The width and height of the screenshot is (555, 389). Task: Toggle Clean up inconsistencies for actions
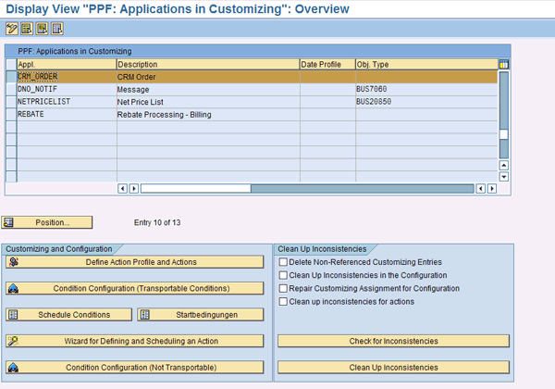[284, 301]
